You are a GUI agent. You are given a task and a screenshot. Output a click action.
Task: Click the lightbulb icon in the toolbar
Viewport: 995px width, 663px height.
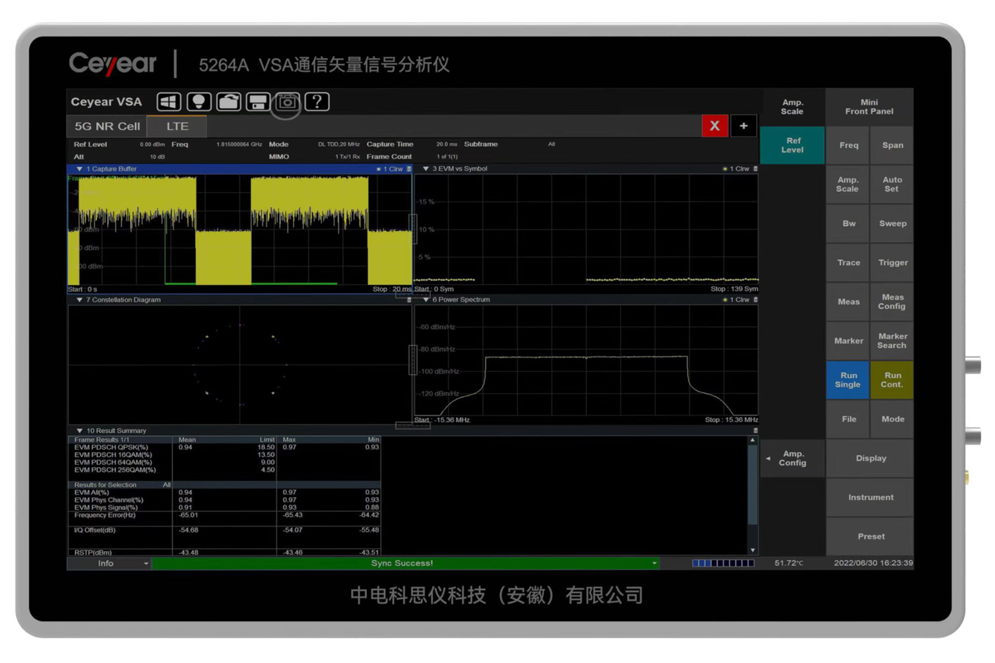click(x=198, y=102)
